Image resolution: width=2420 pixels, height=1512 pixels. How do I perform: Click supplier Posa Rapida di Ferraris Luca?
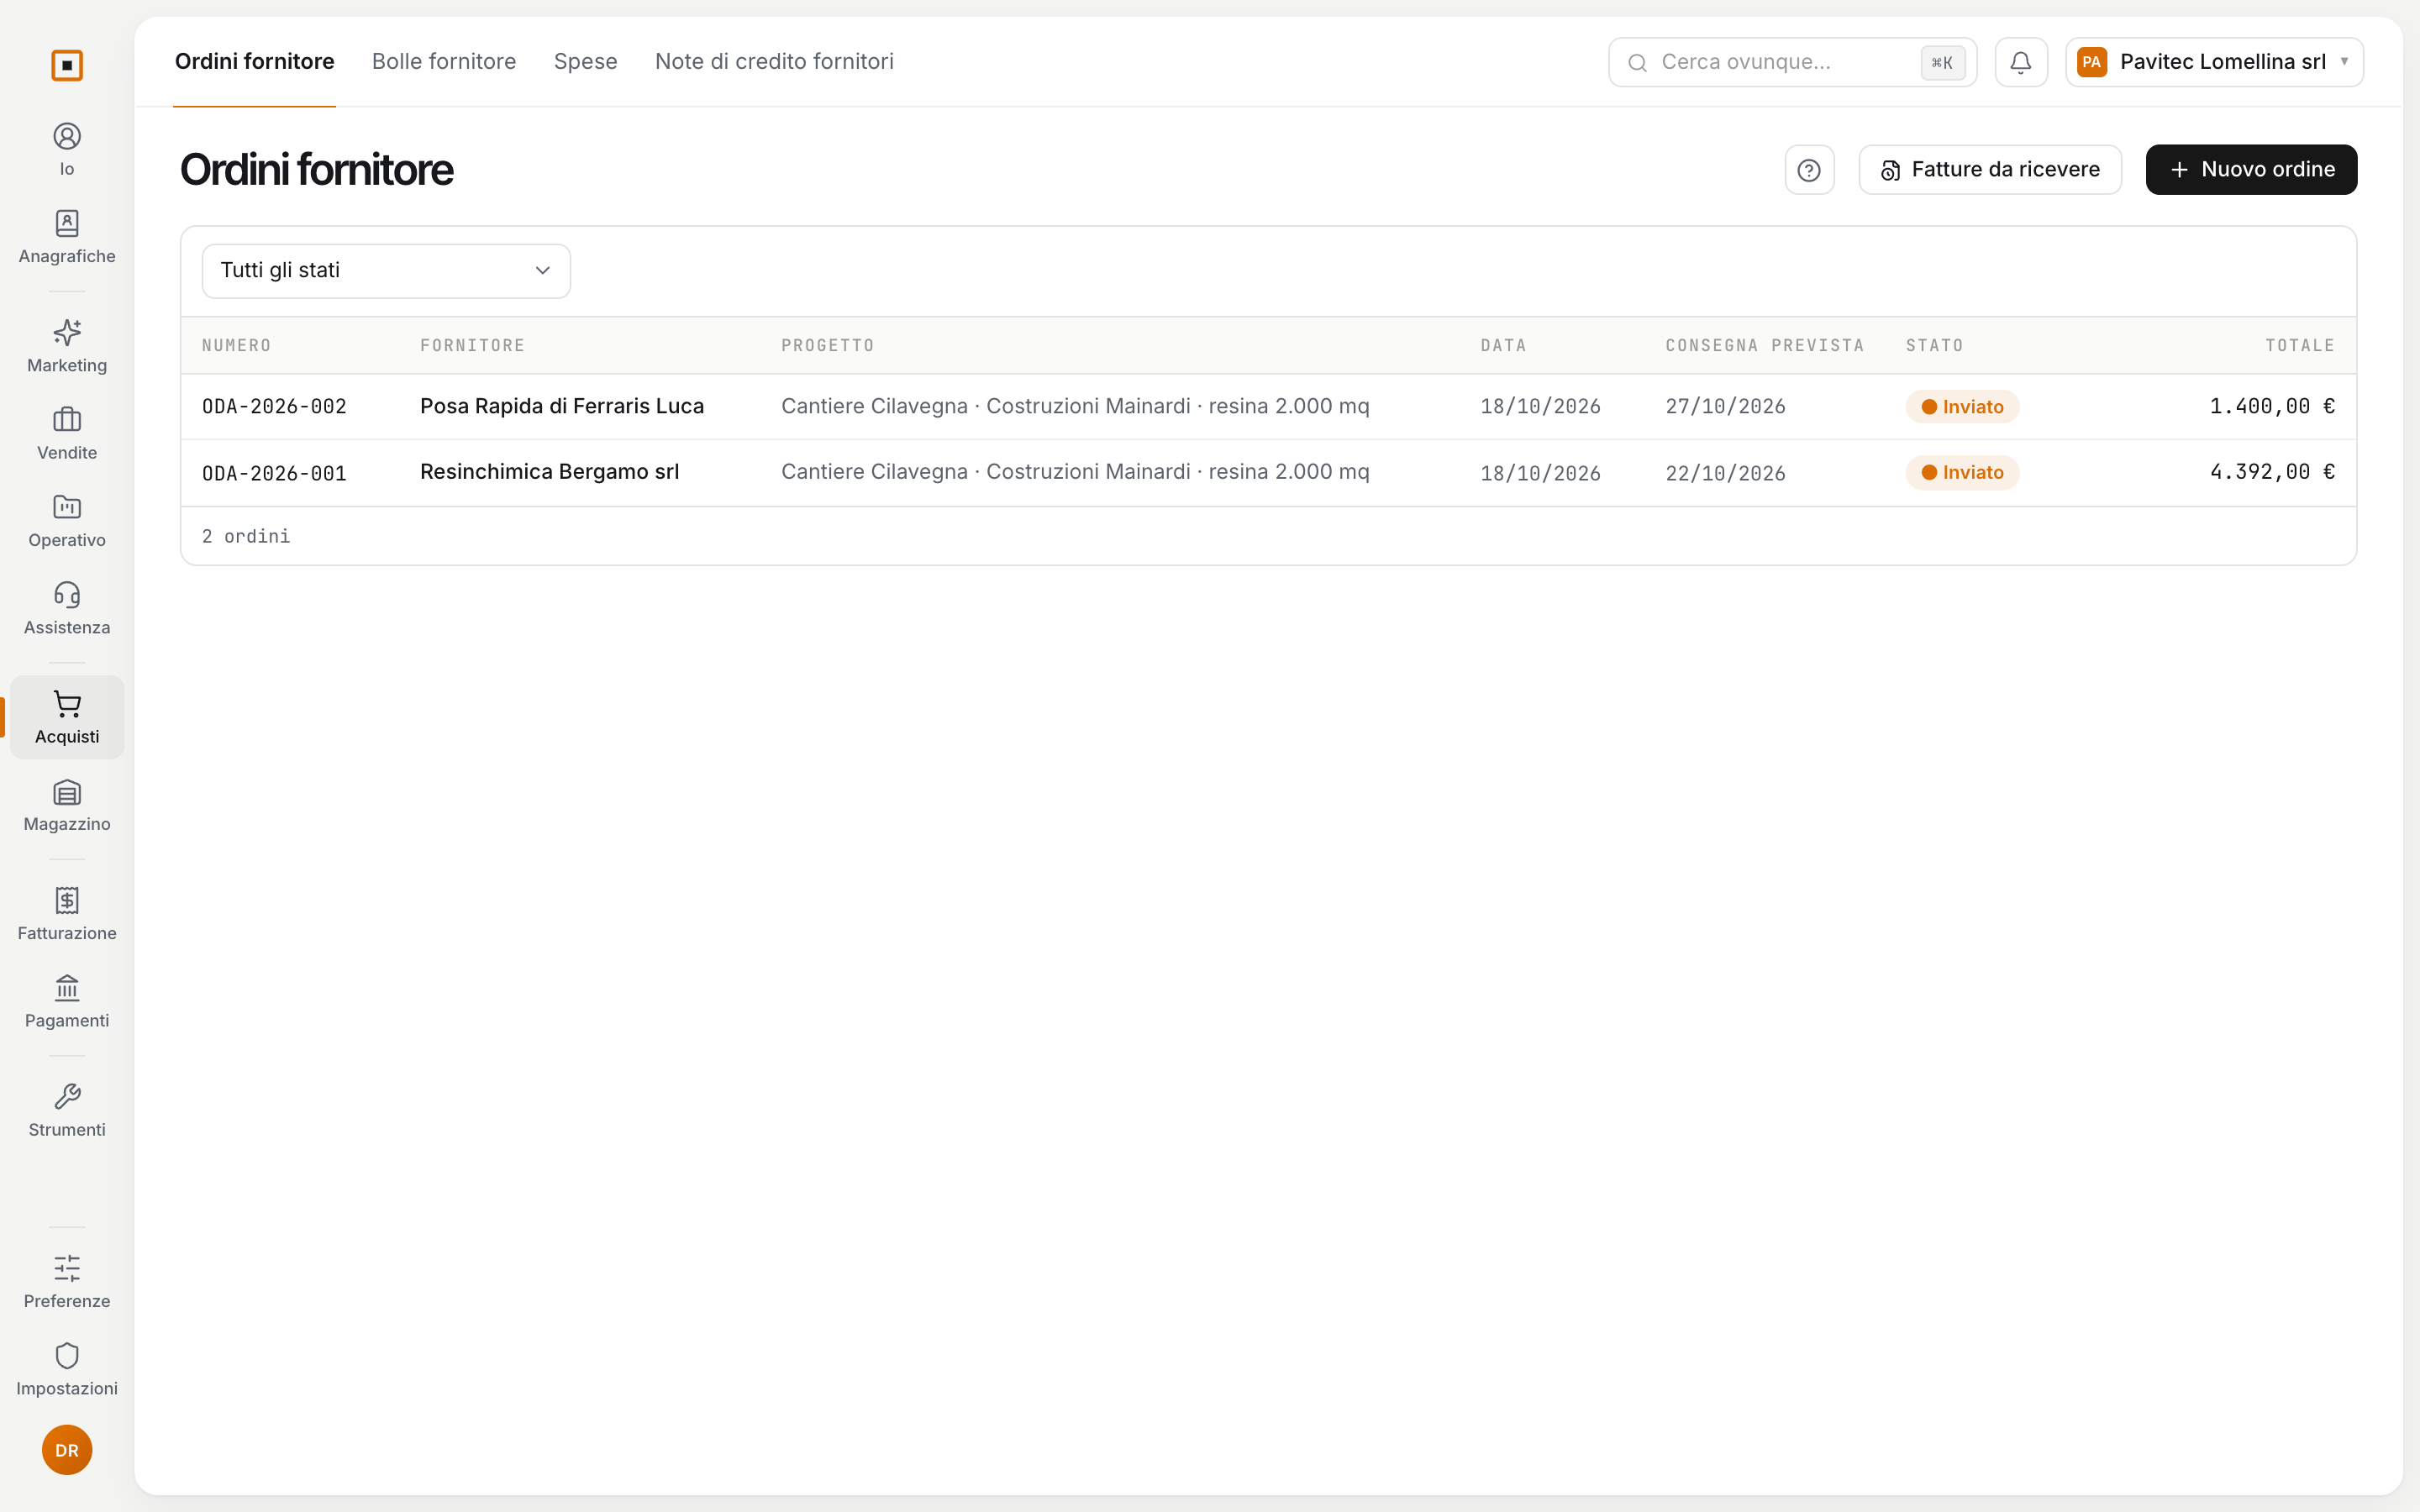click(562, 406)
